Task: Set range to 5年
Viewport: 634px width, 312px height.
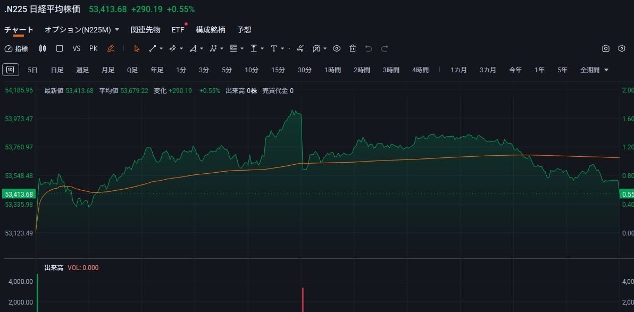Action: [x=562, y=70]
